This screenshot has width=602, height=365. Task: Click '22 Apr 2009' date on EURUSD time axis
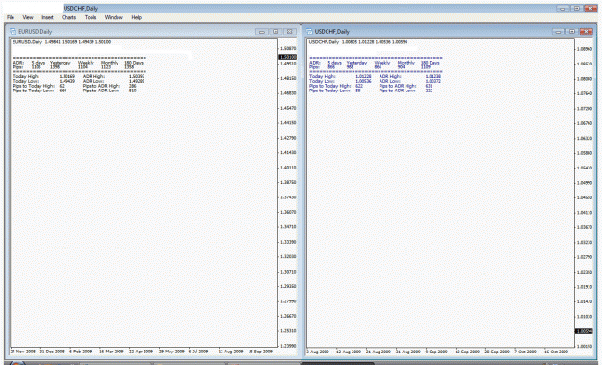pyautogui.click(x=141, y=352)
